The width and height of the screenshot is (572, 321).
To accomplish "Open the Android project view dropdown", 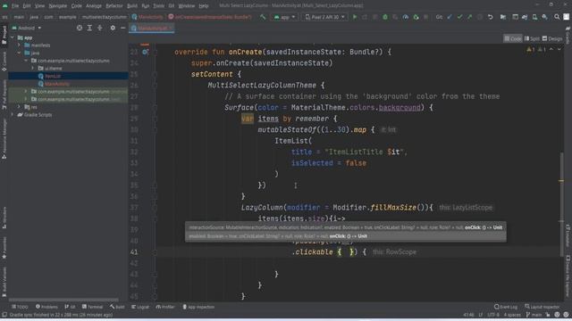I will point(27,28).
